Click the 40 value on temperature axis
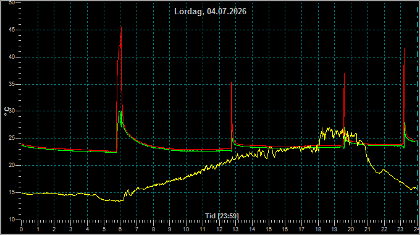The height and width of the screenshot is (235, 420). click(x=12, y=57)
